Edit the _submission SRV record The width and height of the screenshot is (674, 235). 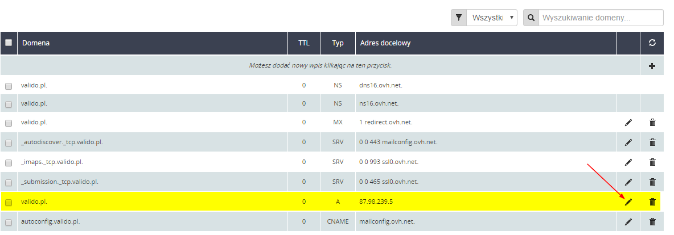[628, 182]
